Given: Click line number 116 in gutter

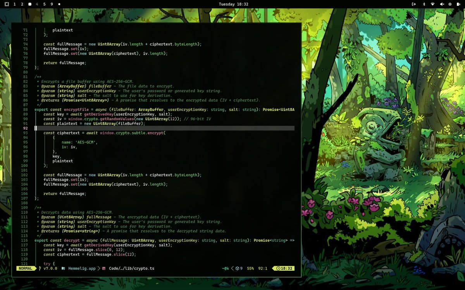Looking at the screenshot, I should coord(25,241).
